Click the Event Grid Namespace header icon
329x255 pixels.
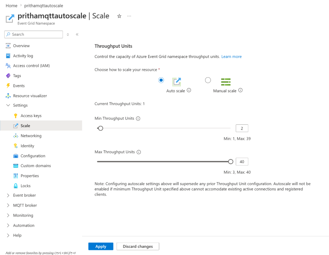[10, 19]
